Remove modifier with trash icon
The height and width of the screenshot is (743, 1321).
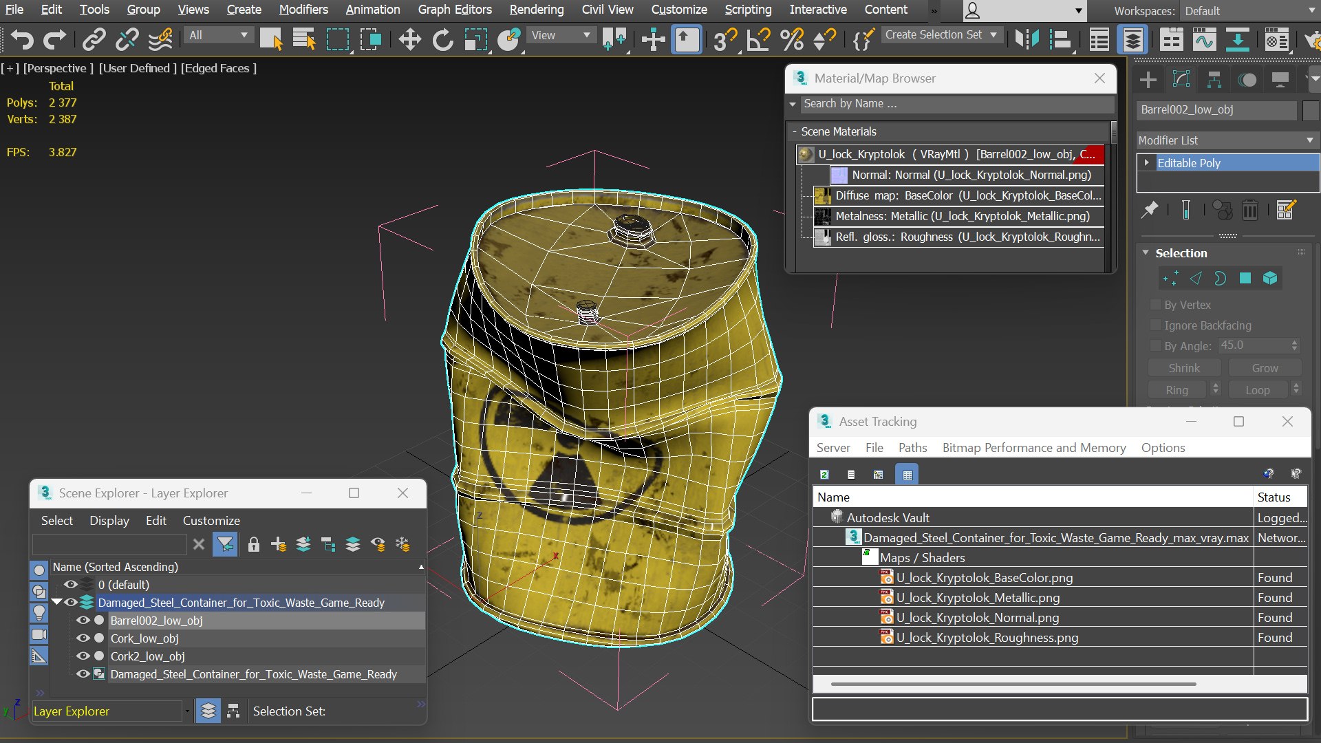point(1250,209)
